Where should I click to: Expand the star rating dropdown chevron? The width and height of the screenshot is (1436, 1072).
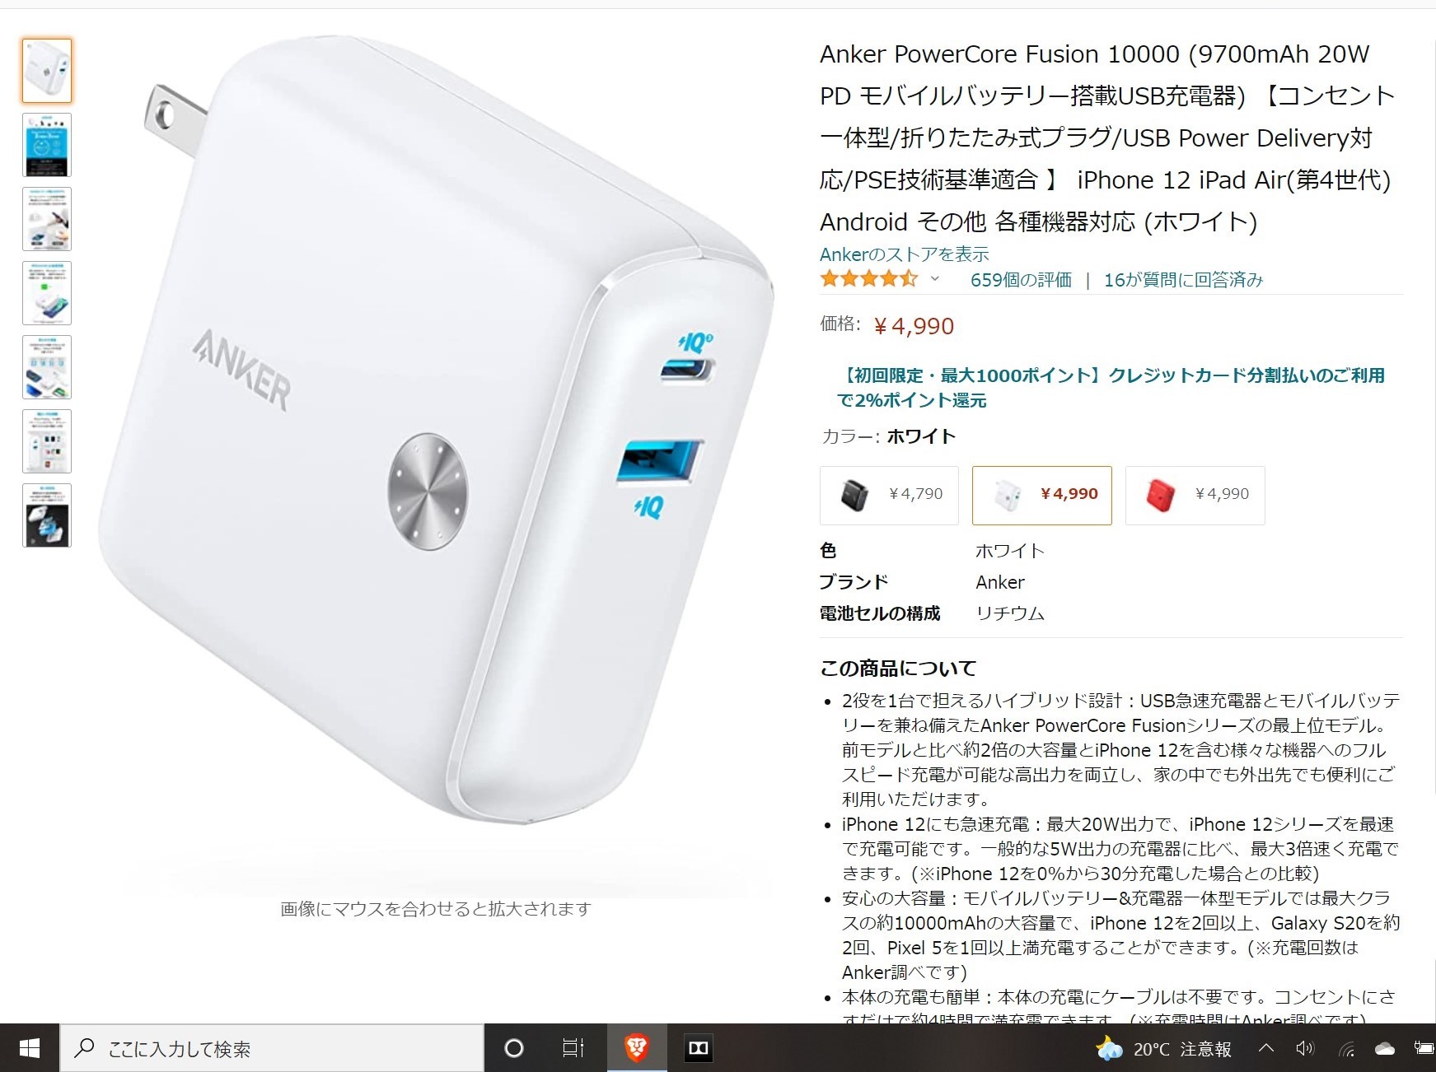[x=934, y=279]
